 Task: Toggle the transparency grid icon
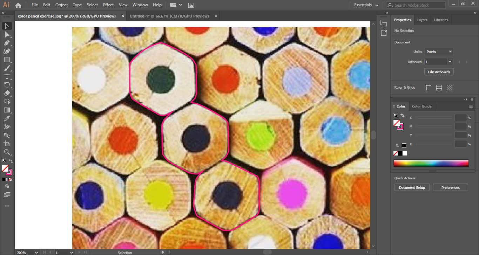(450, 88)
